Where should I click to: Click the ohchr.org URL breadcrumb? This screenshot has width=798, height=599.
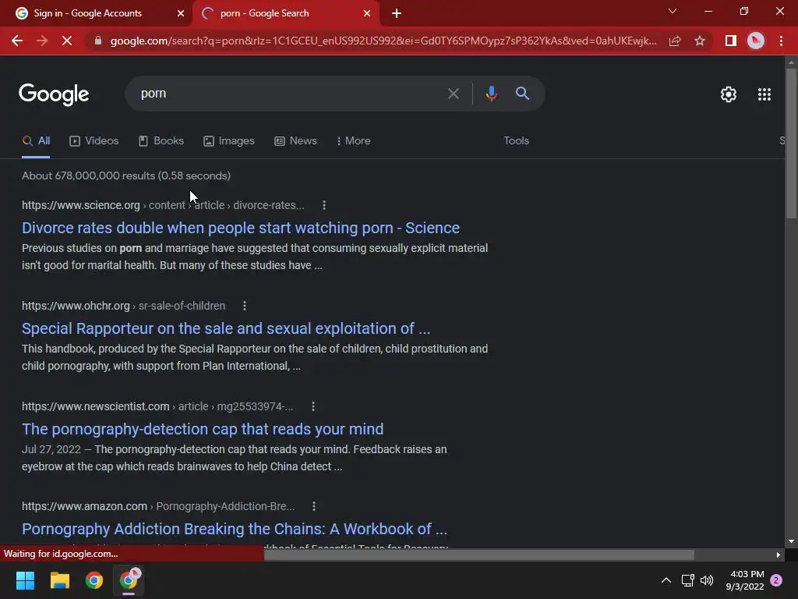coord(124,306)
